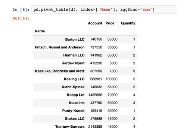The height and width of the screenshot is (134, 177).
Task: Click the Kiehn-Spinka row label
Action: (x=73, y=87)
